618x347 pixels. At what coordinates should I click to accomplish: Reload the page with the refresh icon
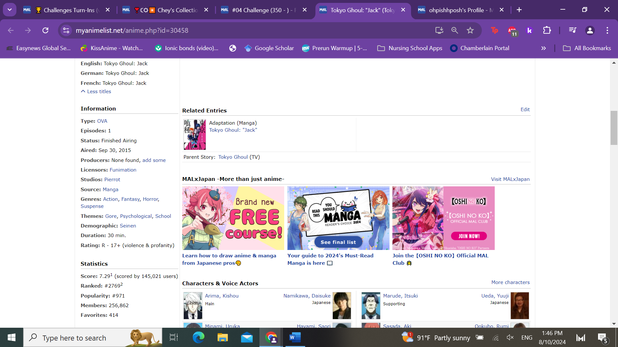45,30
